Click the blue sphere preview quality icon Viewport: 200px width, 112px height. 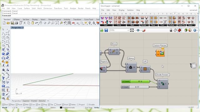coord(195,30)
